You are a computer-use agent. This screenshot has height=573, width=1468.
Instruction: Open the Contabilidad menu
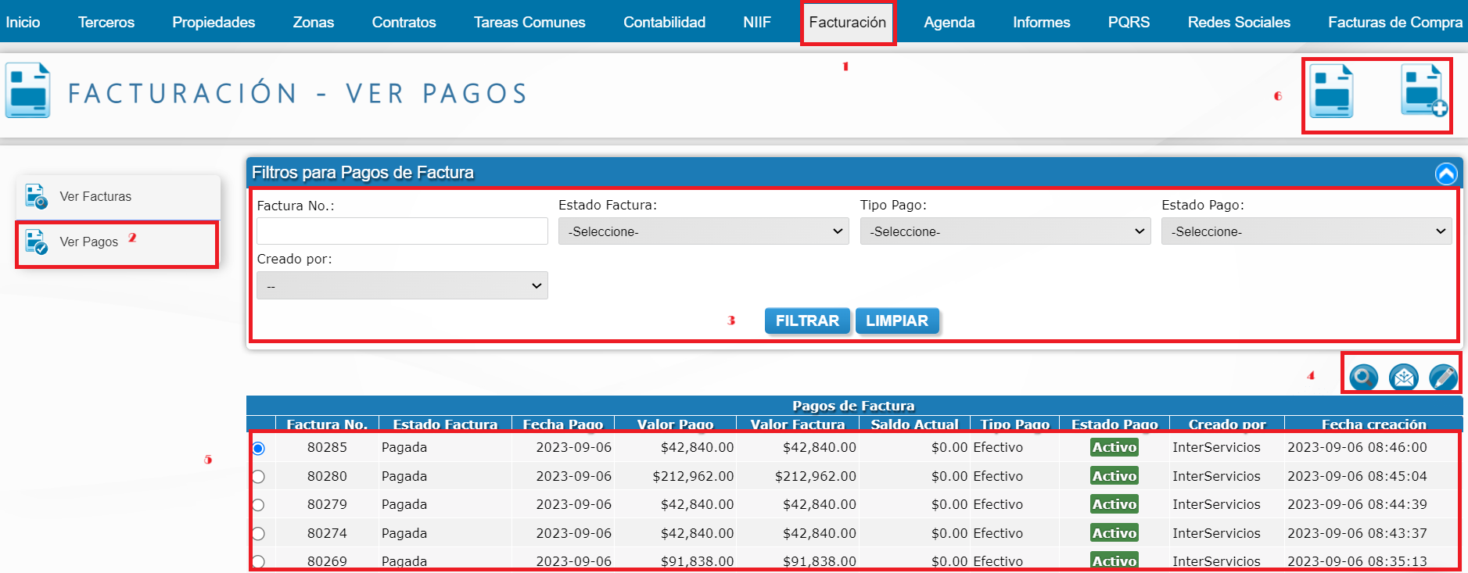(664, 22)
